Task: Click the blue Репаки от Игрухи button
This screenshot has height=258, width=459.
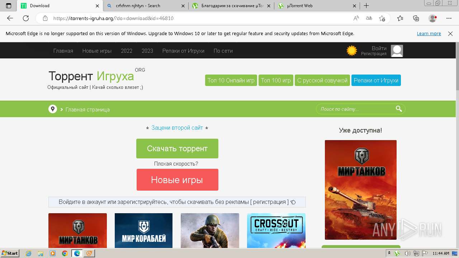Action: 376,80
